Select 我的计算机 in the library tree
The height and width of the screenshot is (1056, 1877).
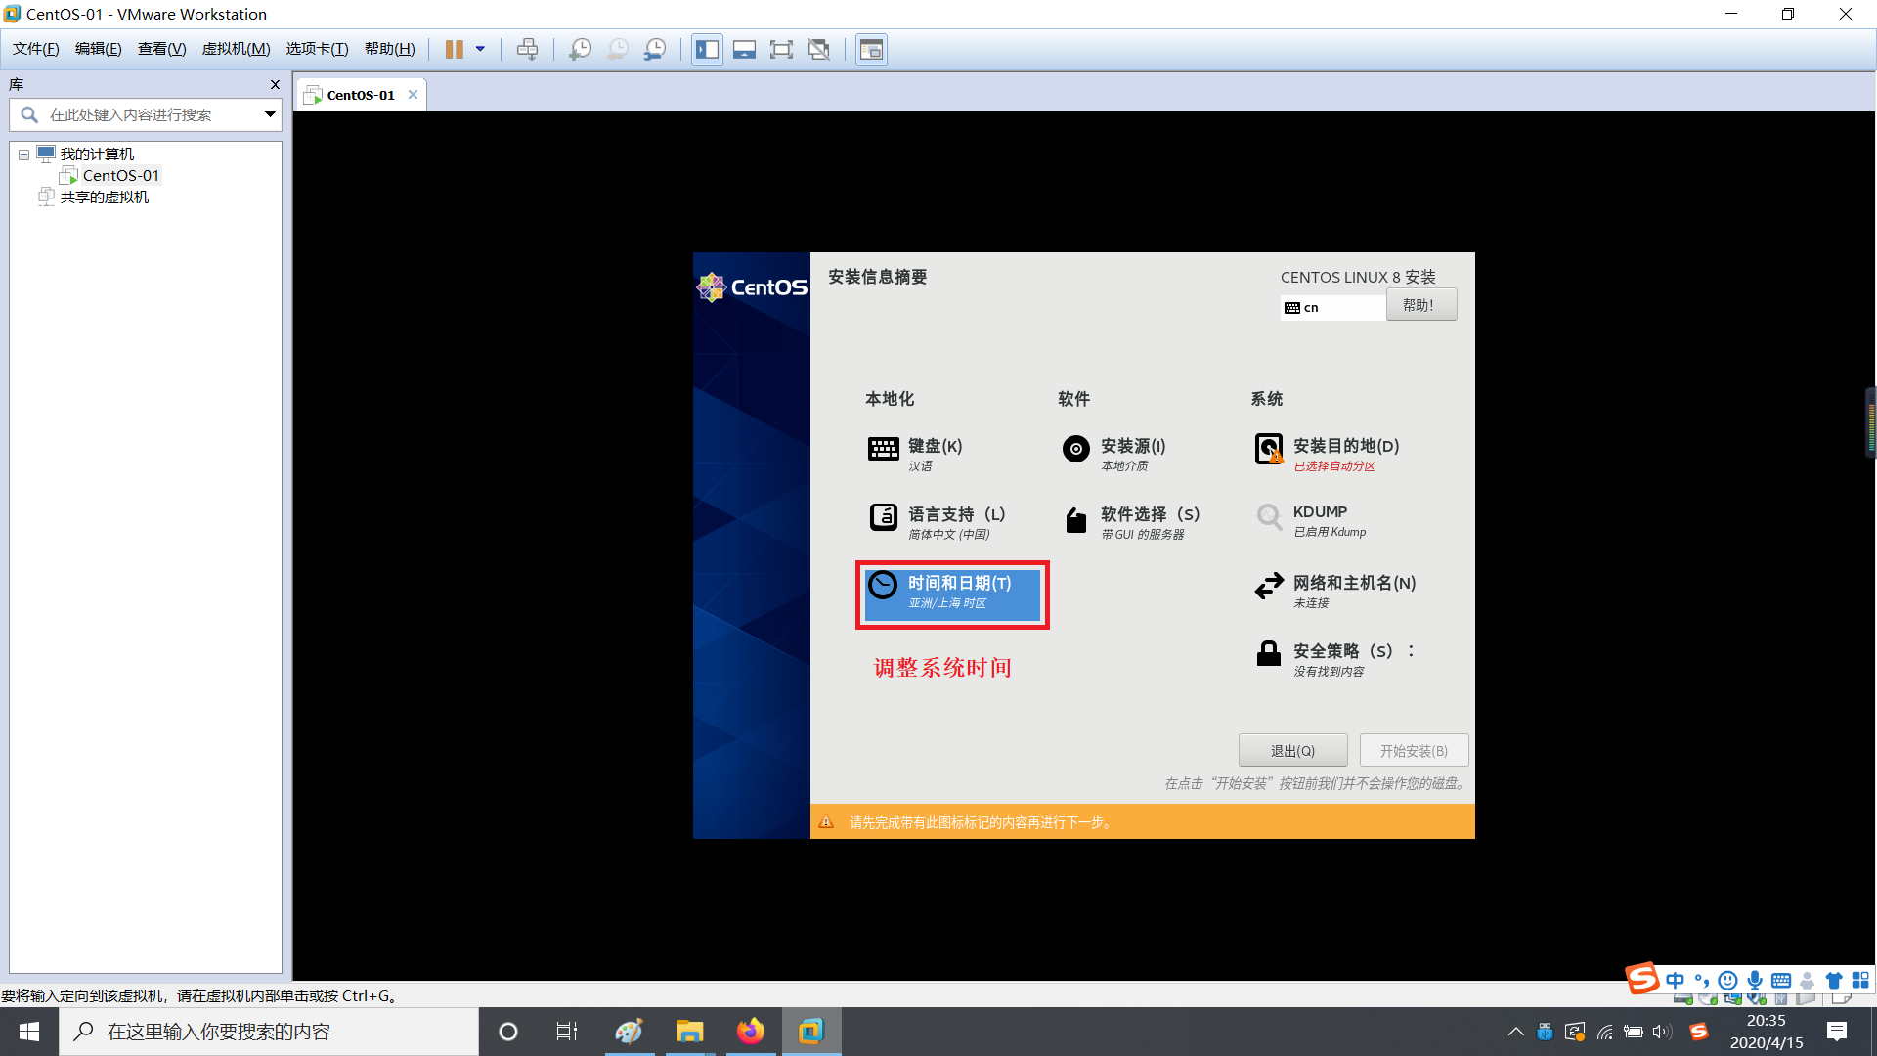[x=97, y=154]
